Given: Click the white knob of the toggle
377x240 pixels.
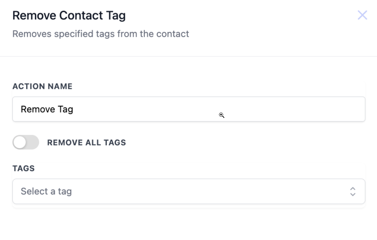Looking at the screenshot, I should 20,142.
